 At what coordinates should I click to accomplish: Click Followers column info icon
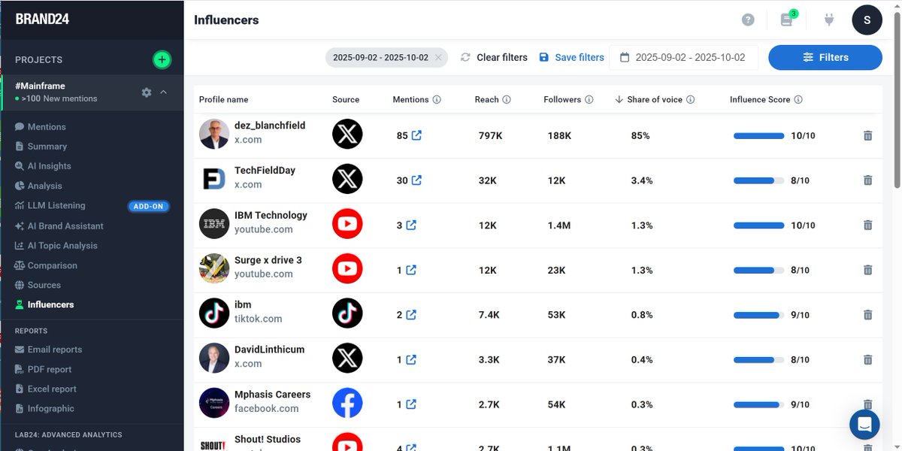[589, 99]
